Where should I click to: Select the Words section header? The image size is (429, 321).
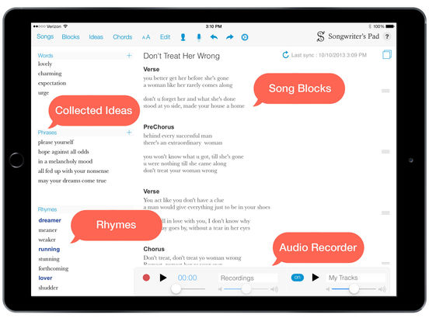click(x=45, y=56)
